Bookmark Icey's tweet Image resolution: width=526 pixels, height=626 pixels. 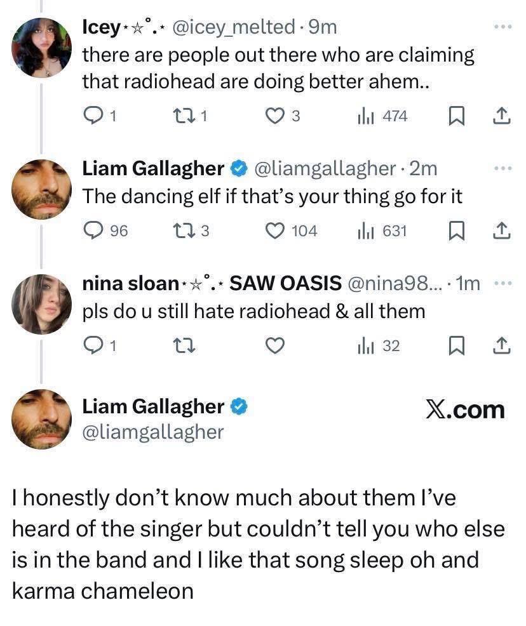pos(455,116)
